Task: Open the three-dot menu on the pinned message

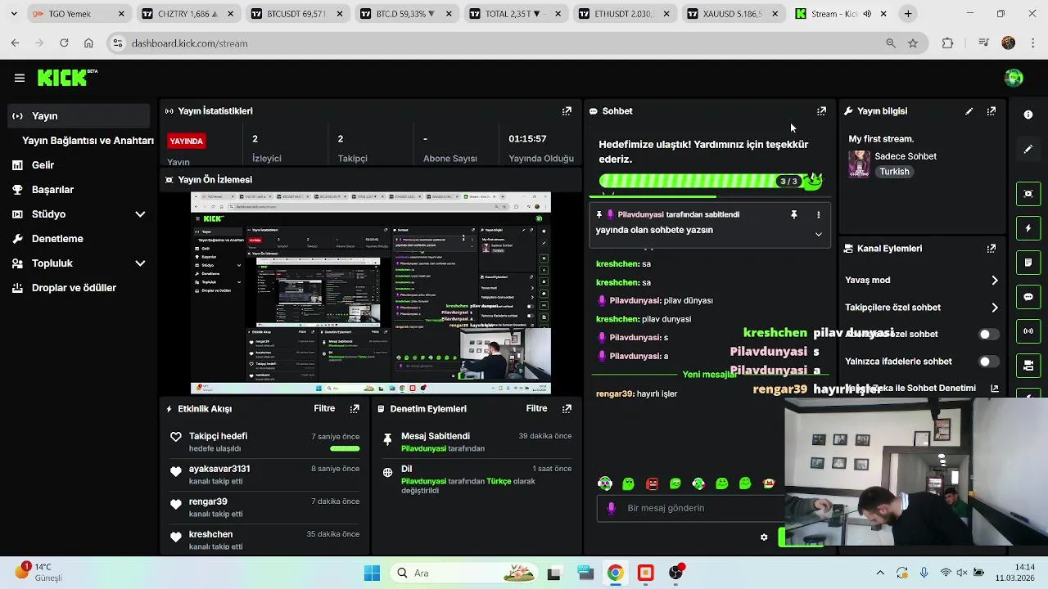Action: (818, 214)
